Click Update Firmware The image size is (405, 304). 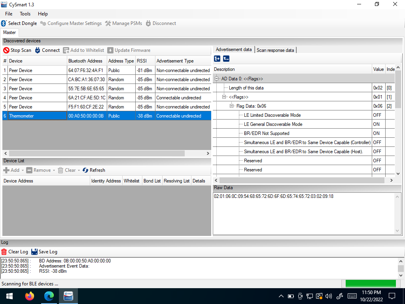click(x=129, y=50)
